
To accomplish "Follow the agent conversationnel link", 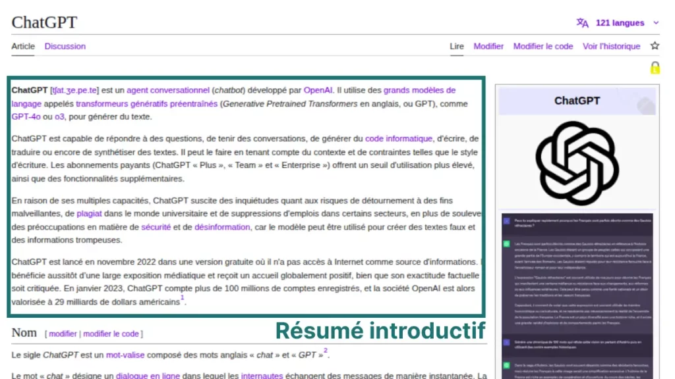I will coord(168,90).
